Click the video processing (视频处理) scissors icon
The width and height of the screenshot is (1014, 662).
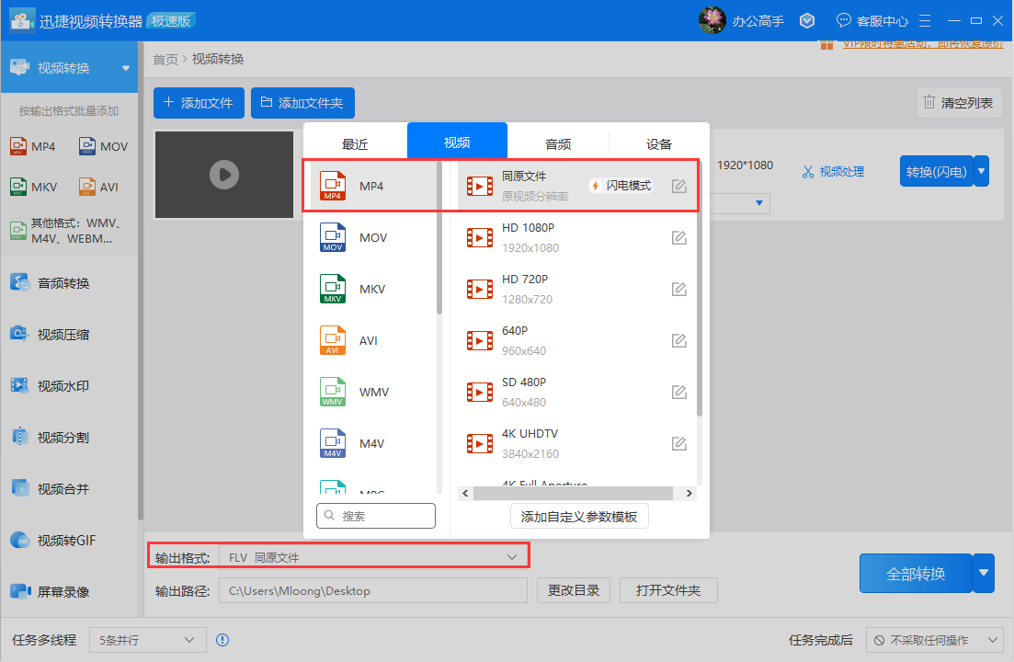pyautogui.click(x=808, y=171)
